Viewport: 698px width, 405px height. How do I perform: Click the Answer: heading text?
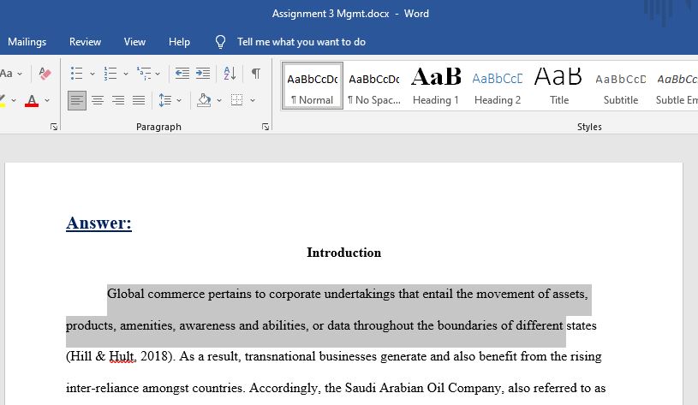point(98,223)
